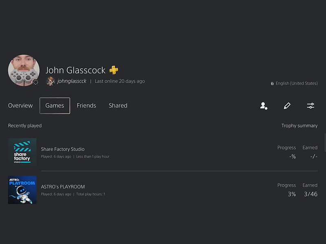Viewport: 326px width, 244px height.
Task: Click Last online 20 days ago
Action: coord(120,81)
